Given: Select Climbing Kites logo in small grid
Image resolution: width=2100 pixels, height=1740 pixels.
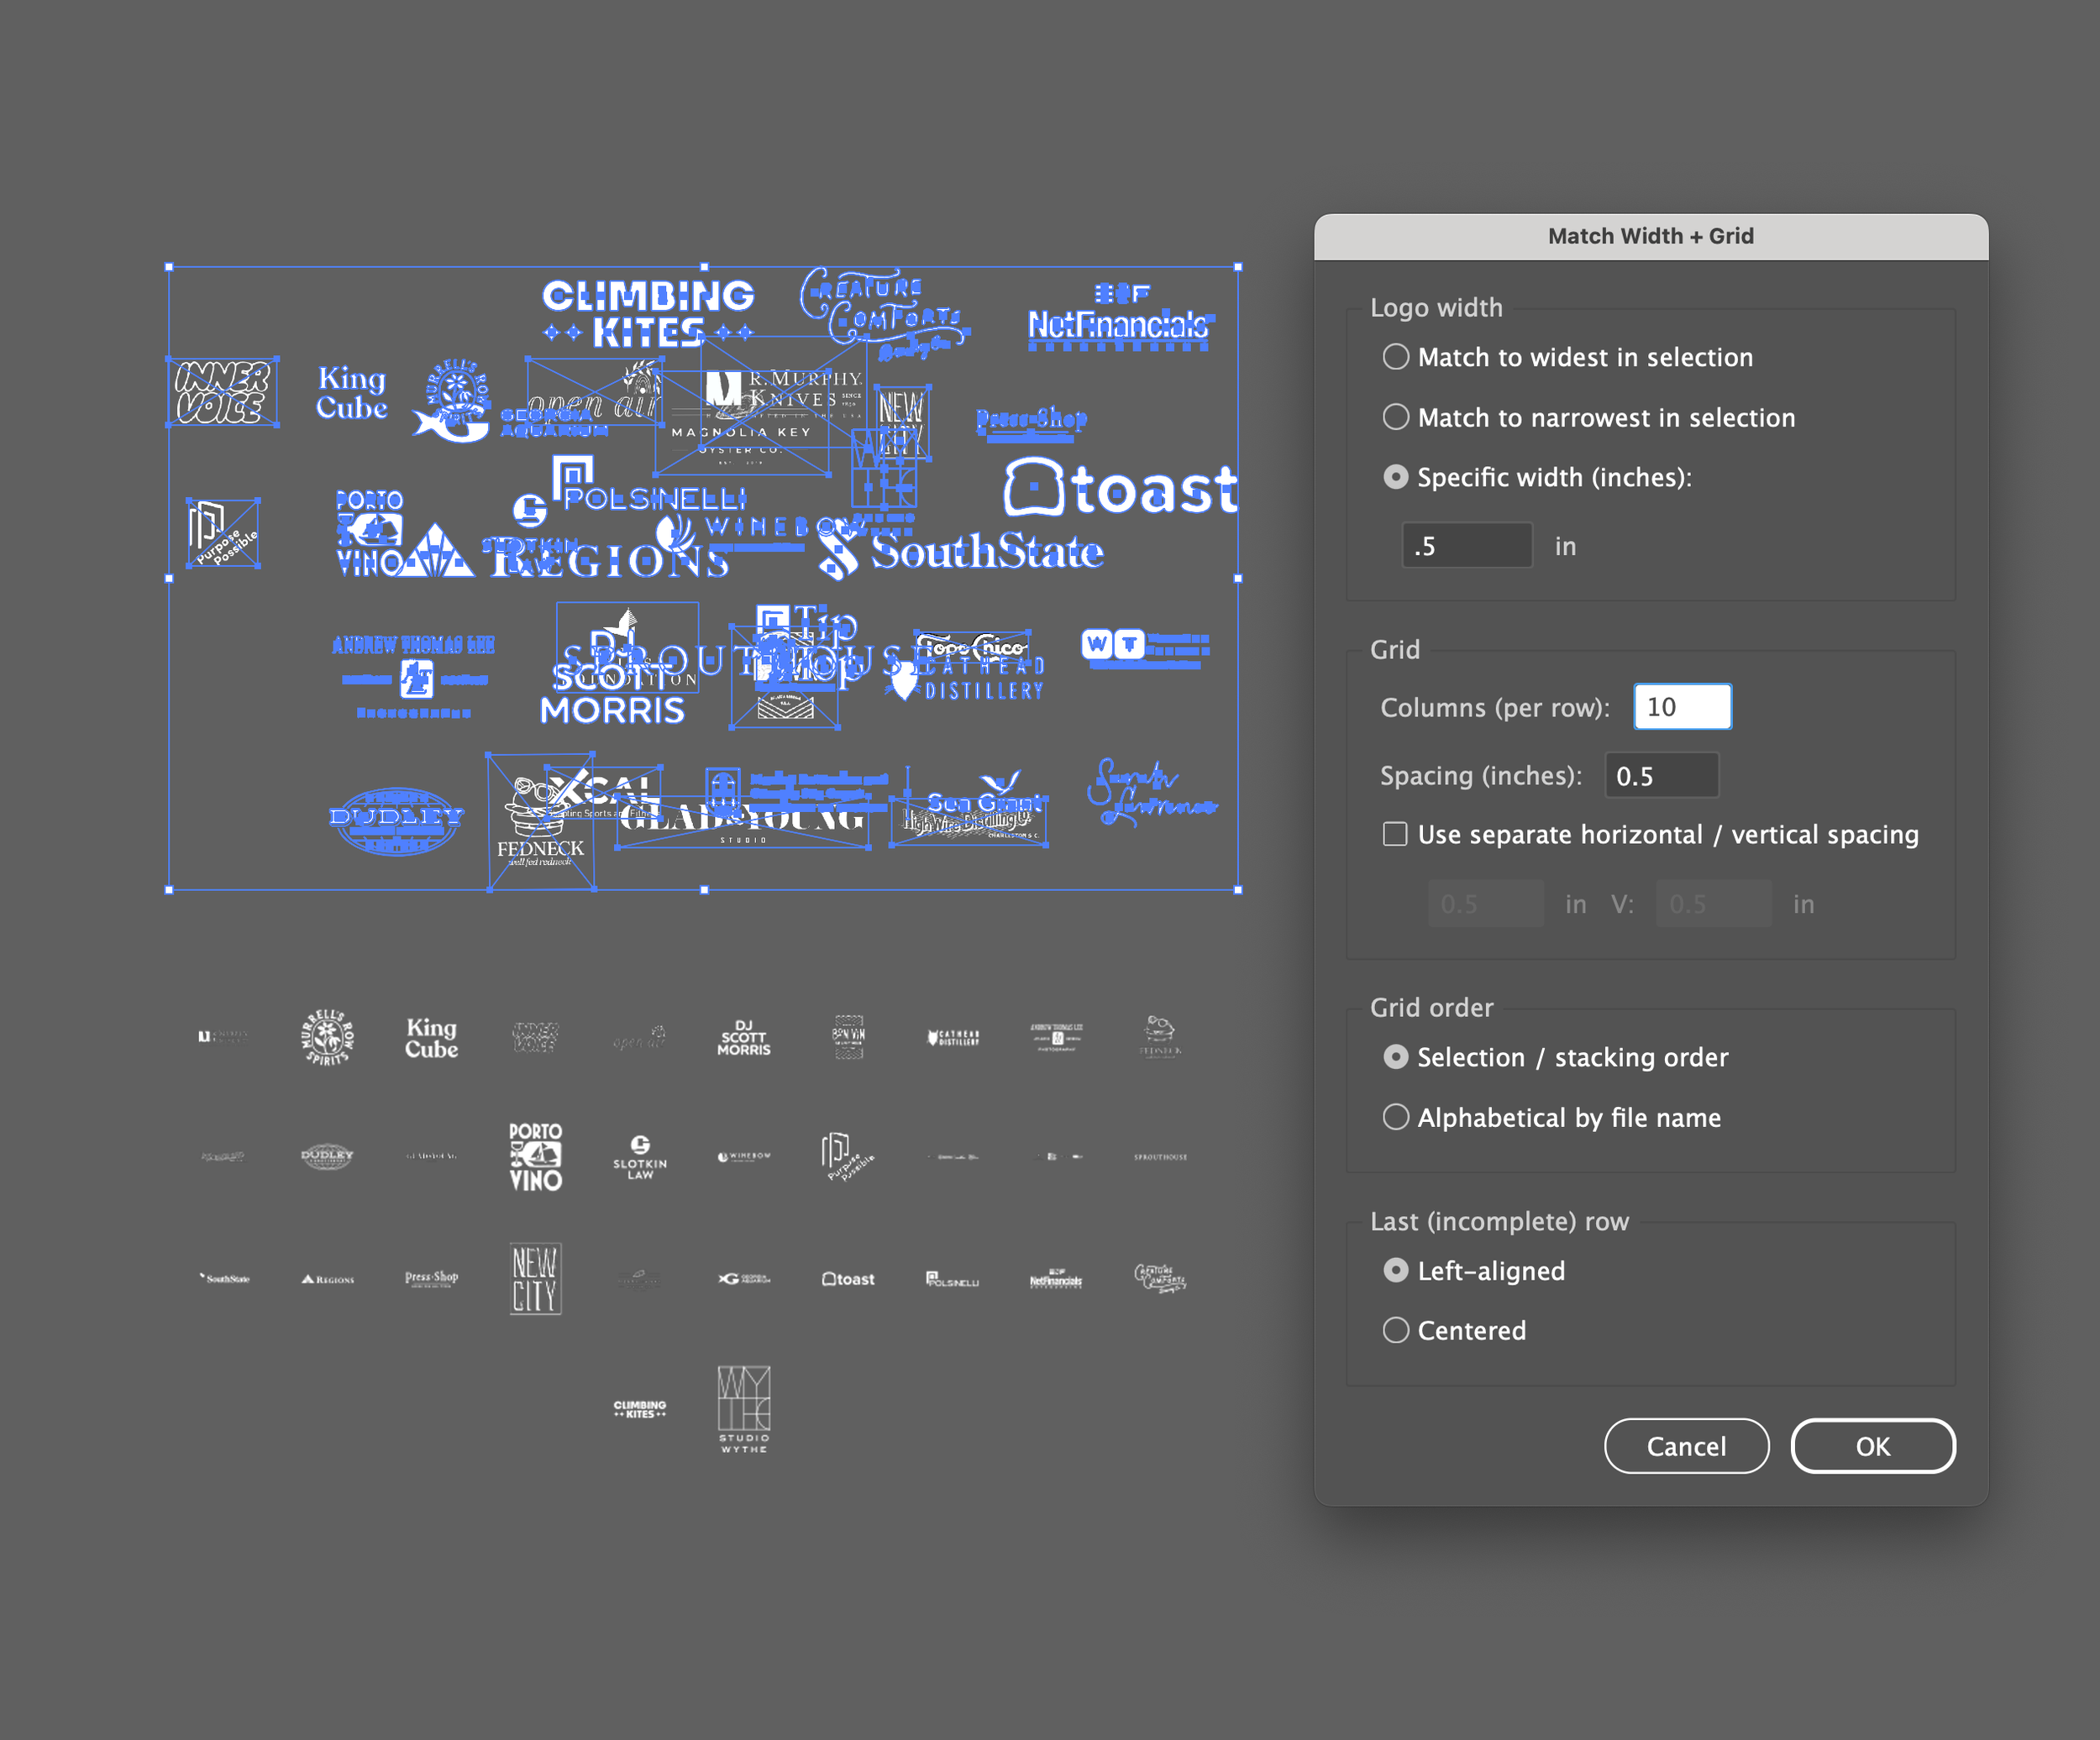Looking at the screenshot, I should [640, 1409].
